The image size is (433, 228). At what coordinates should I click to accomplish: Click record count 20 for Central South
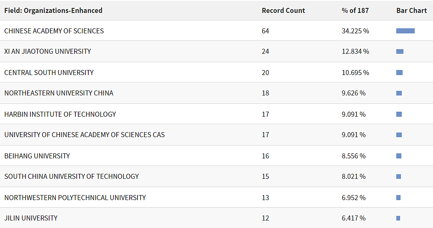coord(265,73)
